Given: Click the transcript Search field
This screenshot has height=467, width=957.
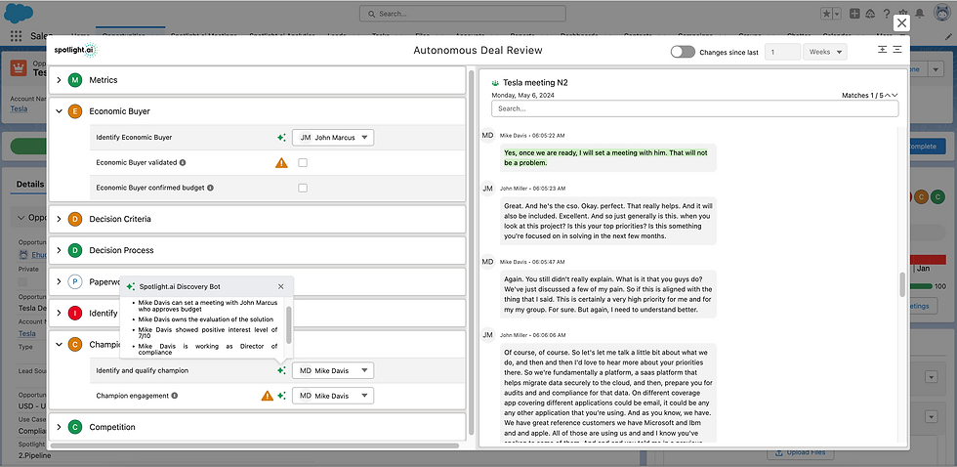Looking at the screenshot, I should pos(694,108).
